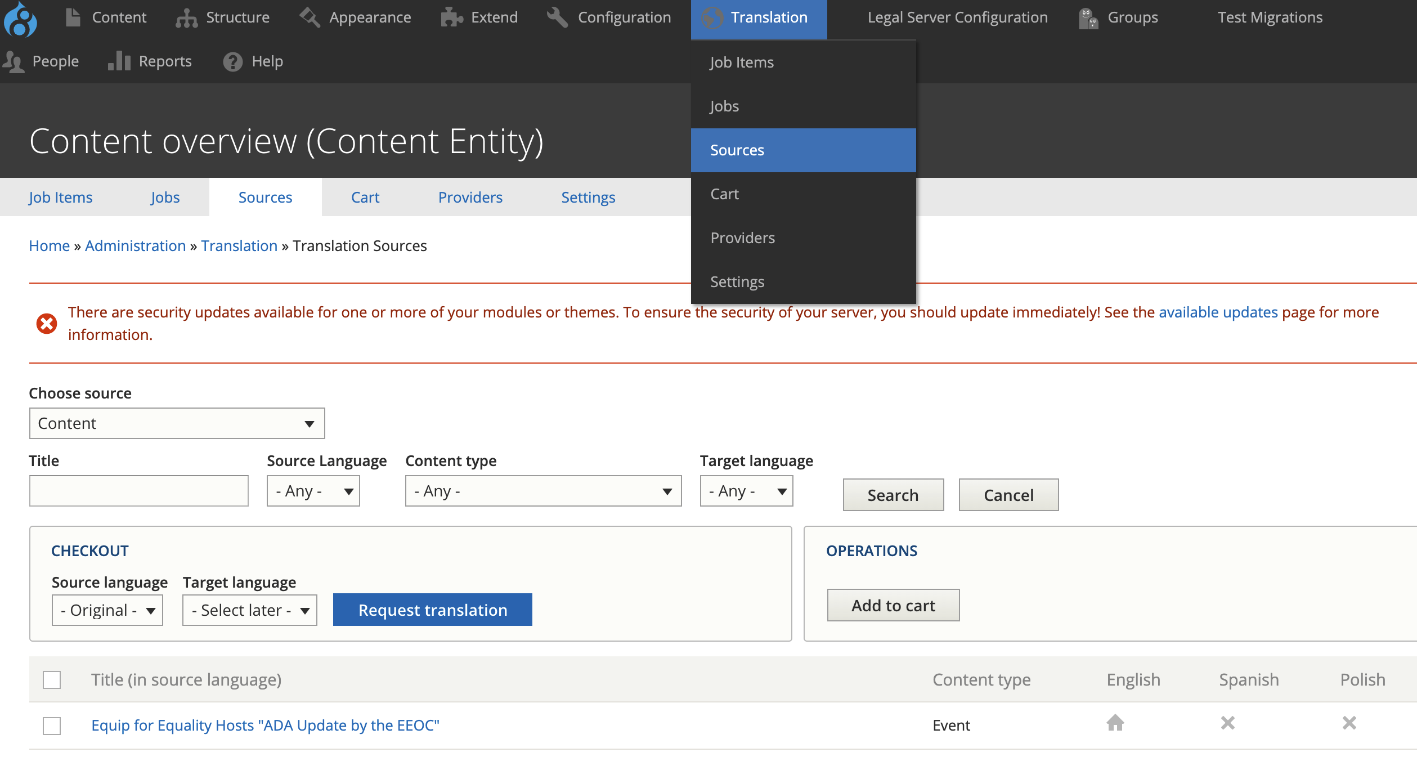Click the Polish X icon for Event row

[1349, 723]
